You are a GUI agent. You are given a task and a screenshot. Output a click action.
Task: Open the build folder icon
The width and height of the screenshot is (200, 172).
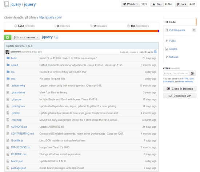tap(8, 58)
